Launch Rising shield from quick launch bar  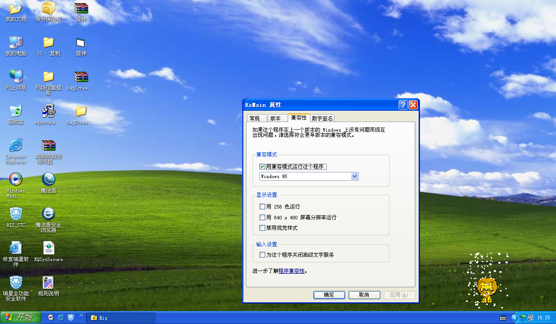(70, 317)
